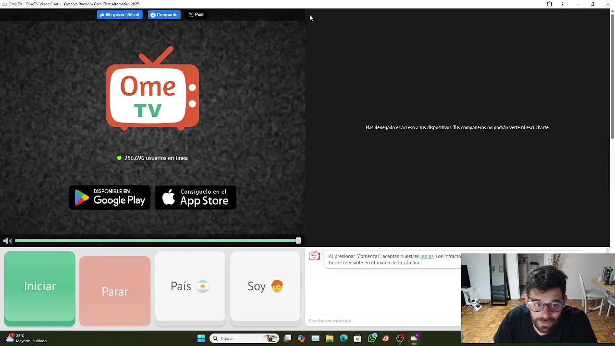
Task: Open the reglas link
Action: (427, 256)
